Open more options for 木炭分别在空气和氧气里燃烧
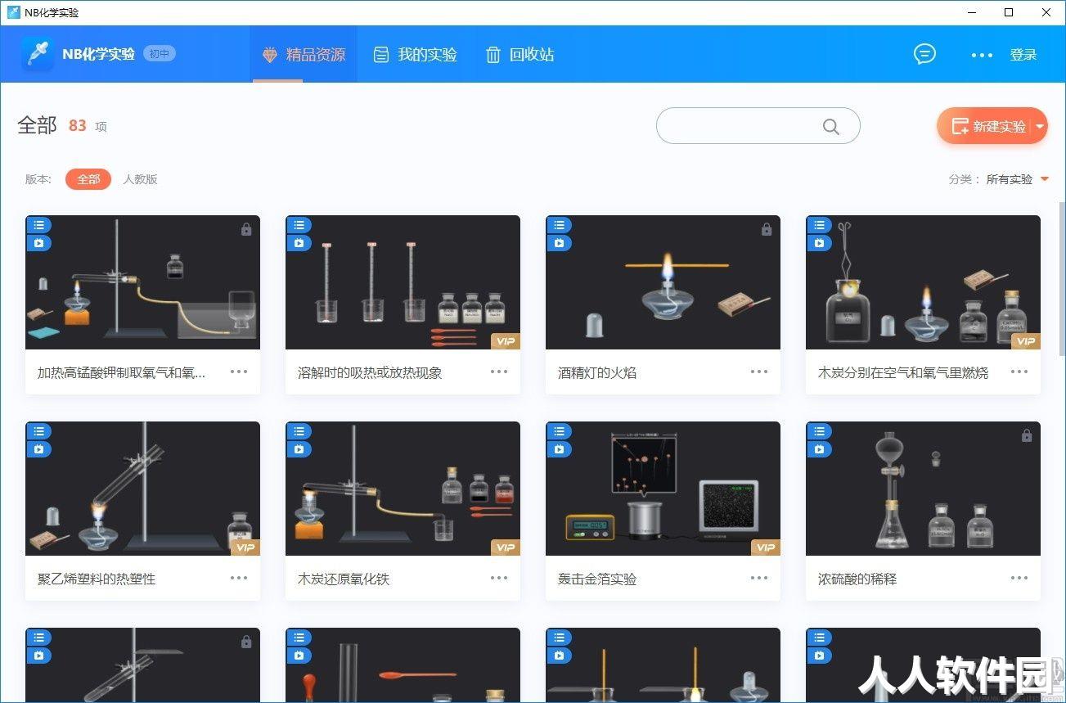 point(1019,372)
